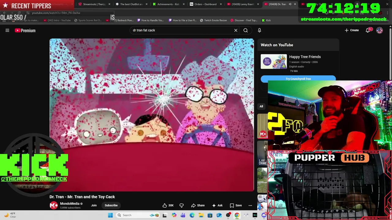The width and height of the screenshot is (392, 220).
Task: Open the Intro - YouTube bookmark
Action: pyautogui.click(x=57, y=20)
